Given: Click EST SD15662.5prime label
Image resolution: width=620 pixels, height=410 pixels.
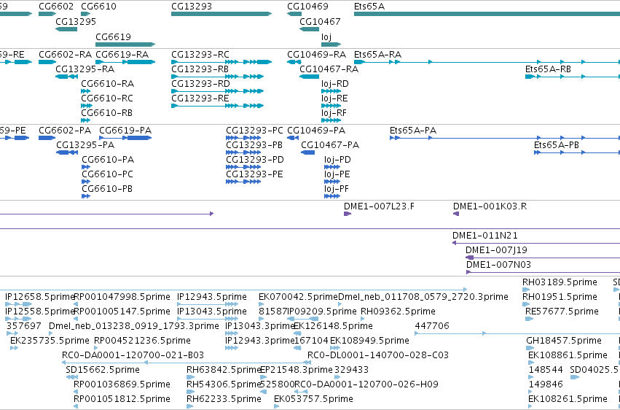Looking at the screenshot, I should point(103,370).
